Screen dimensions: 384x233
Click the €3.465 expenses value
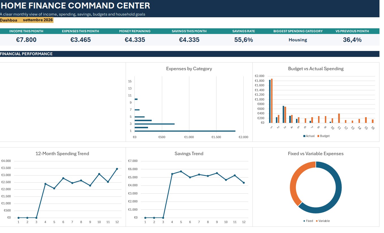tap(81, 40)
